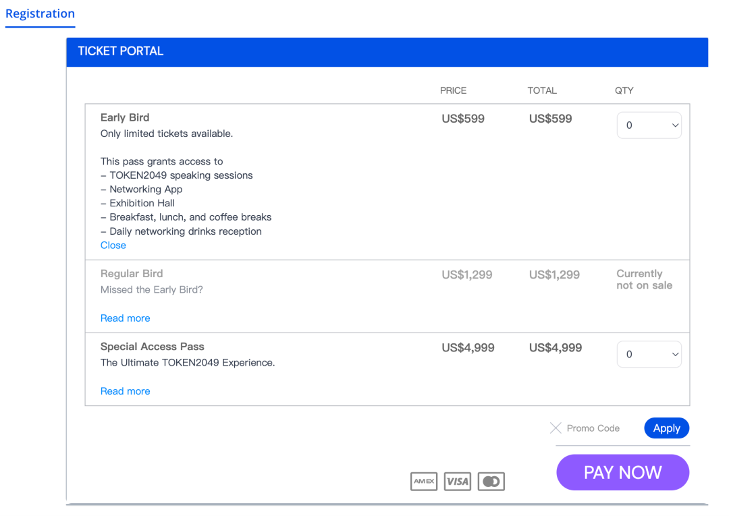Click the 'Exhibition Hall' line
This screenshot has width=729, height=516.
[x=138, y=204]
